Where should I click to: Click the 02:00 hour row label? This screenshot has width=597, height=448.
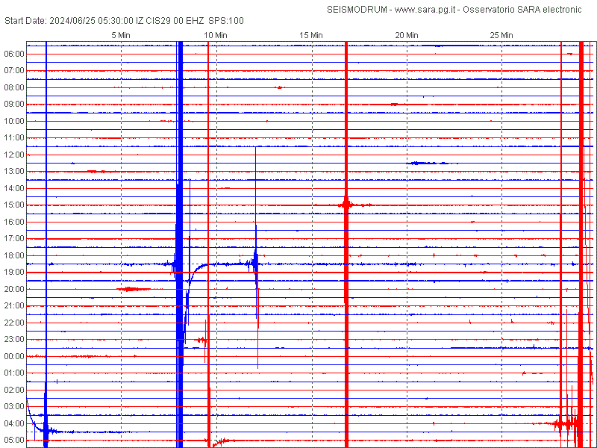click(x=14, y=390)
